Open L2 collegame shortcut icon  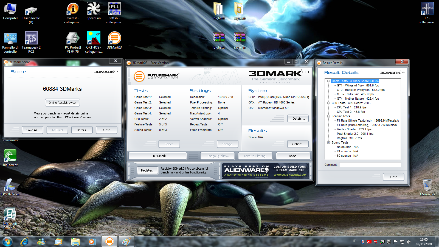click(427, 13)
